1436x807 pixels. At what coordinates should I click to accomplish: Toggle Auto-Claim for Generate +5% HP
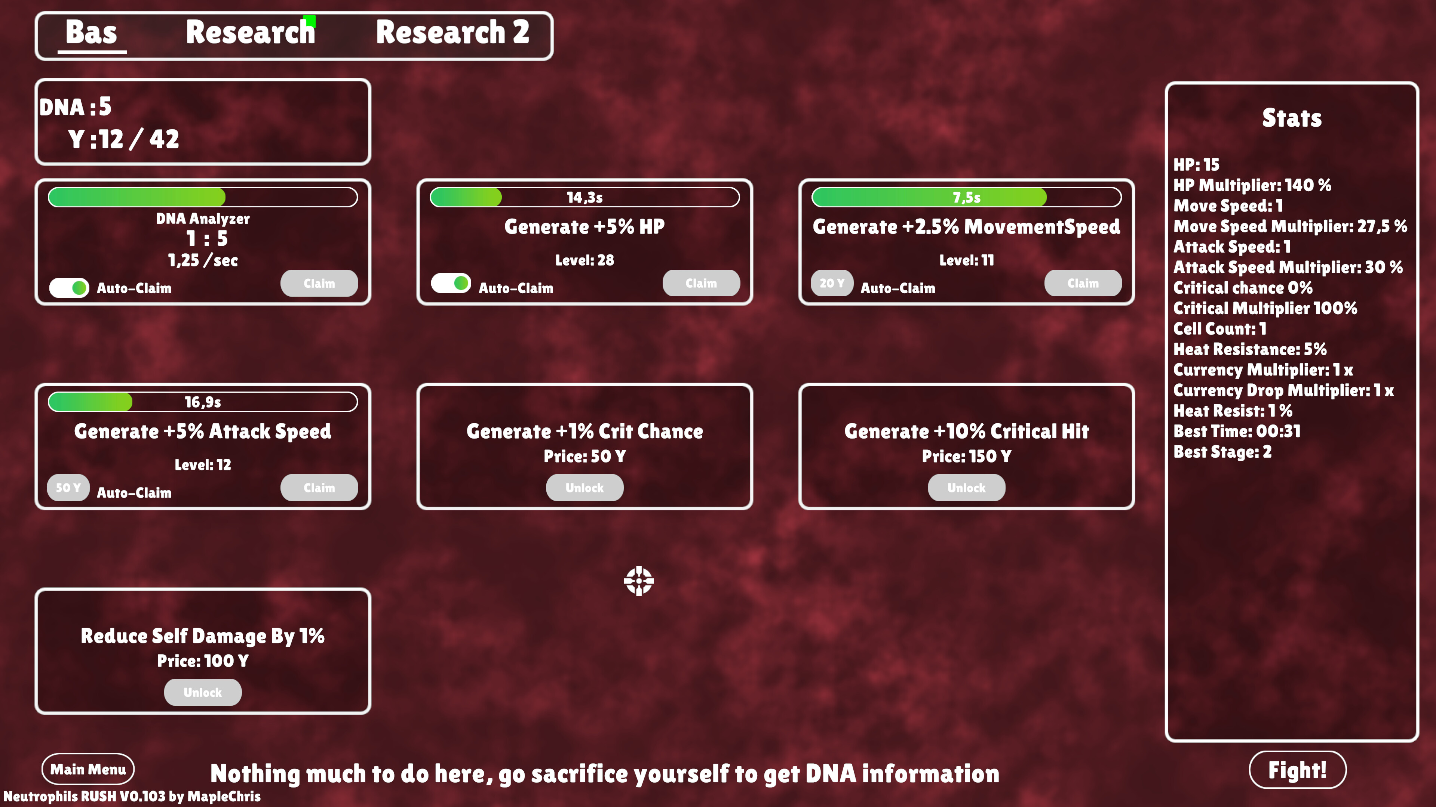[451, 283]
